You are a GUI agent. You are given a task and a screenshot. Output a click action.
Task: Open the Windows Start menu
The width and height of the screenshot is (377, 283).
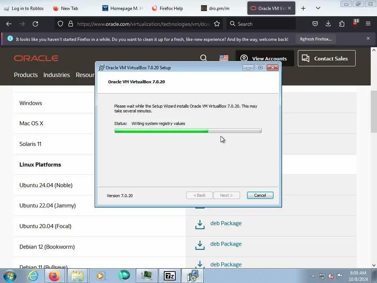click(10, 276)
